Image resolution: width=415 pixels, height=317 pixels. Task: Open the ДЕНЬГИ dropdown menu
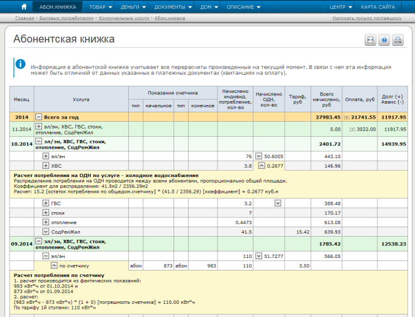[133, 7]
